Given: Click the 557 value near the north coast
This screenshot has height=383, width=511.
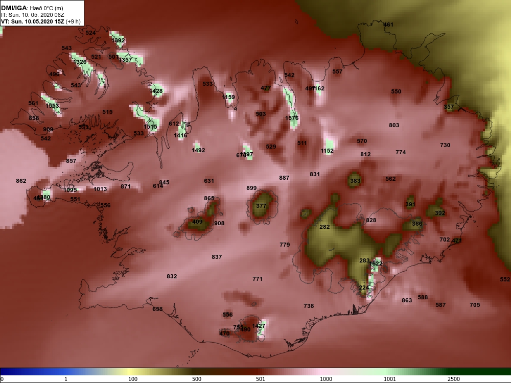Looking at the screenshot, I should (x=337, y=71).
